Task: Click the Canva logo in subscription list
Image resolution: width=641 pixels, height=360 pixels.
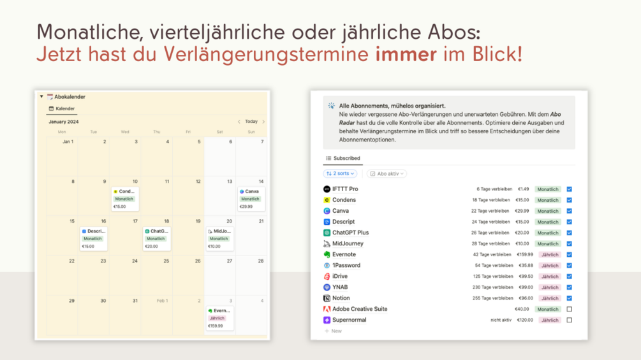Action: point(327,211)
